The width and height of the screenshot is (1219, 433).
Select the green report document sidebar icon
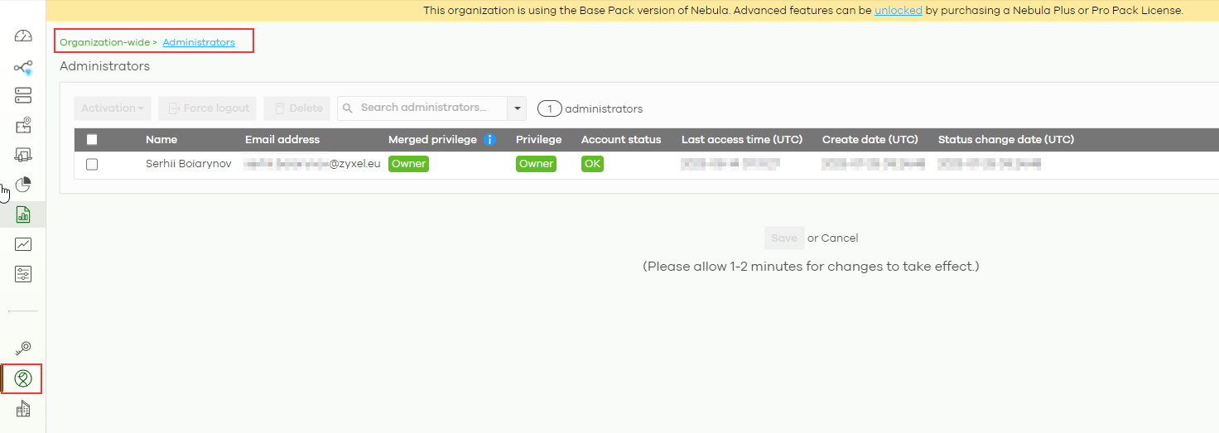tap(23, 214)
